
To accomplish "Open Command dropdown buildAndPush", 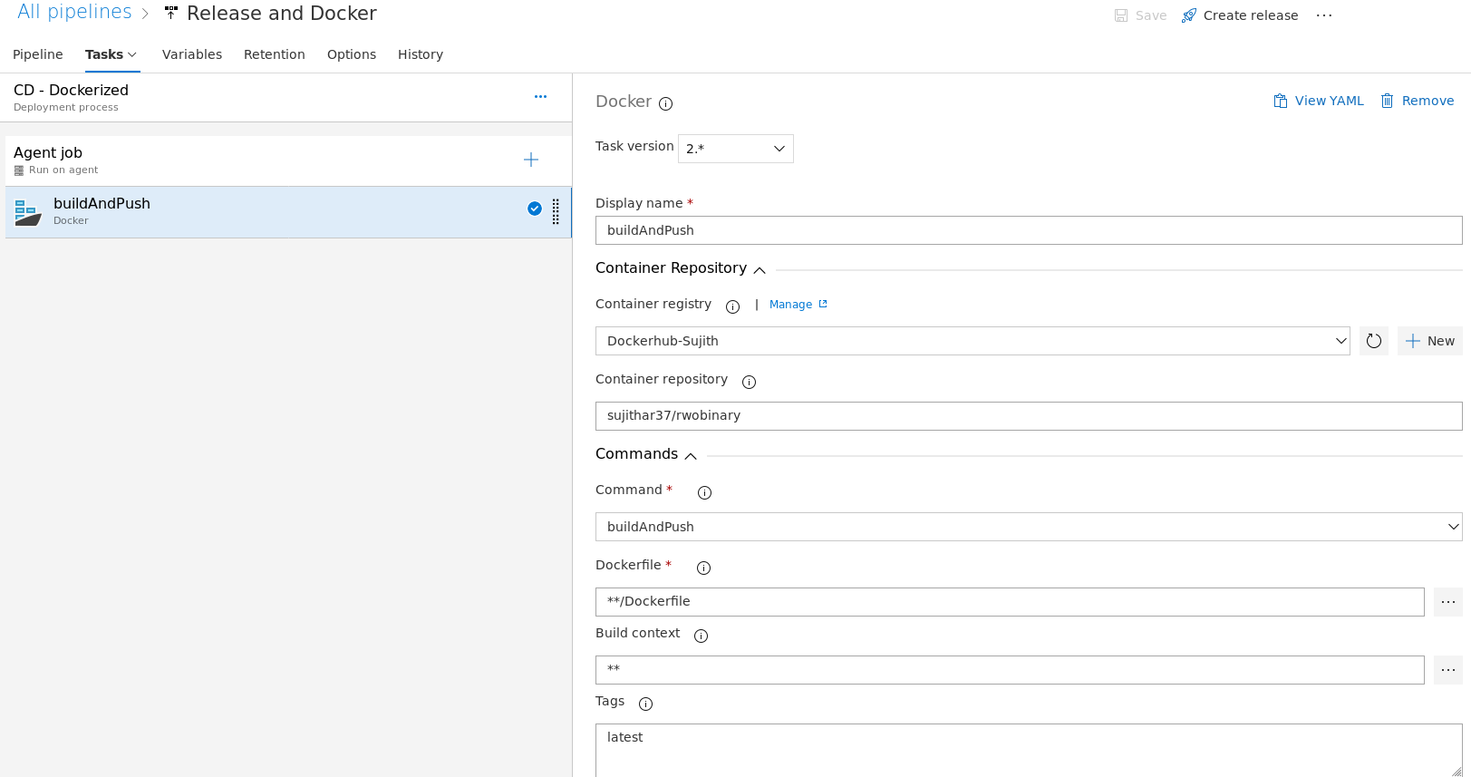I will pyautogui.click(x=1029, y=527).
